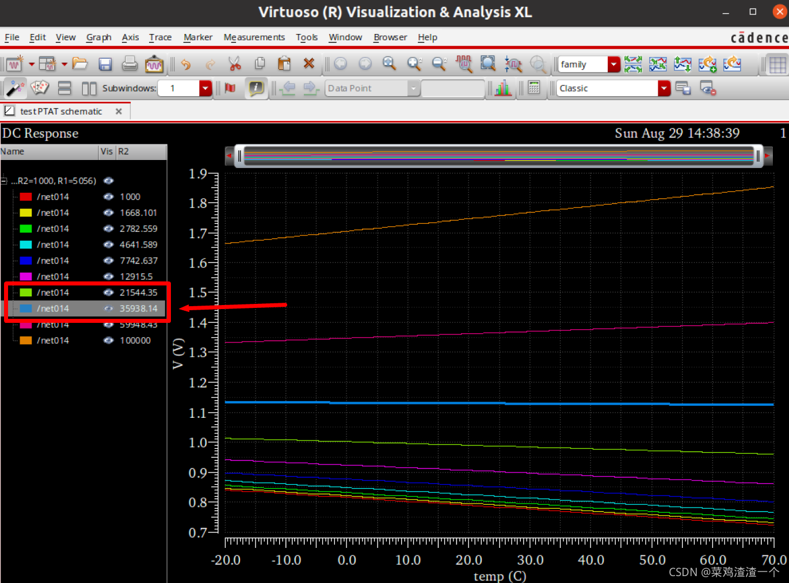Toggle visibility of R2=1000 group

pyautogui.click(x=108, y=181)
